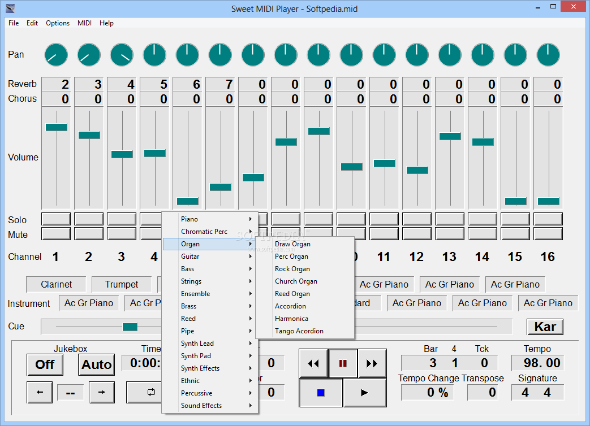590x426 pixels.
Task: Toggle Solo for channel 16
Action: 548,219
